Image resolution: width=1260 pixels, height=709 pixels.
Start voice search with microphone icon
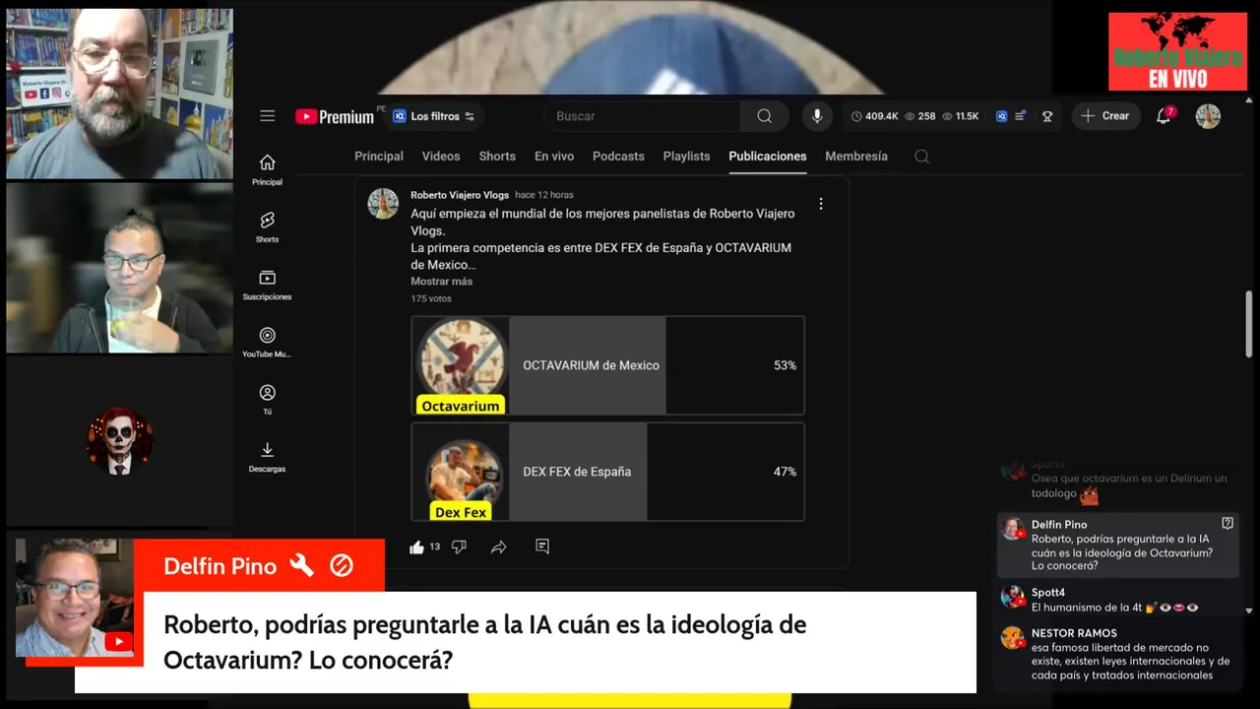pyautogui.click(x=816, y=116)
